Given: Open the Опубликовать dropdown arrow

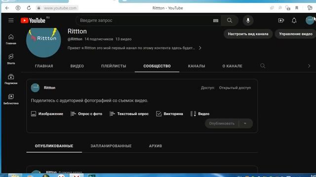Looking at the screenshot, I should point(245,123).
